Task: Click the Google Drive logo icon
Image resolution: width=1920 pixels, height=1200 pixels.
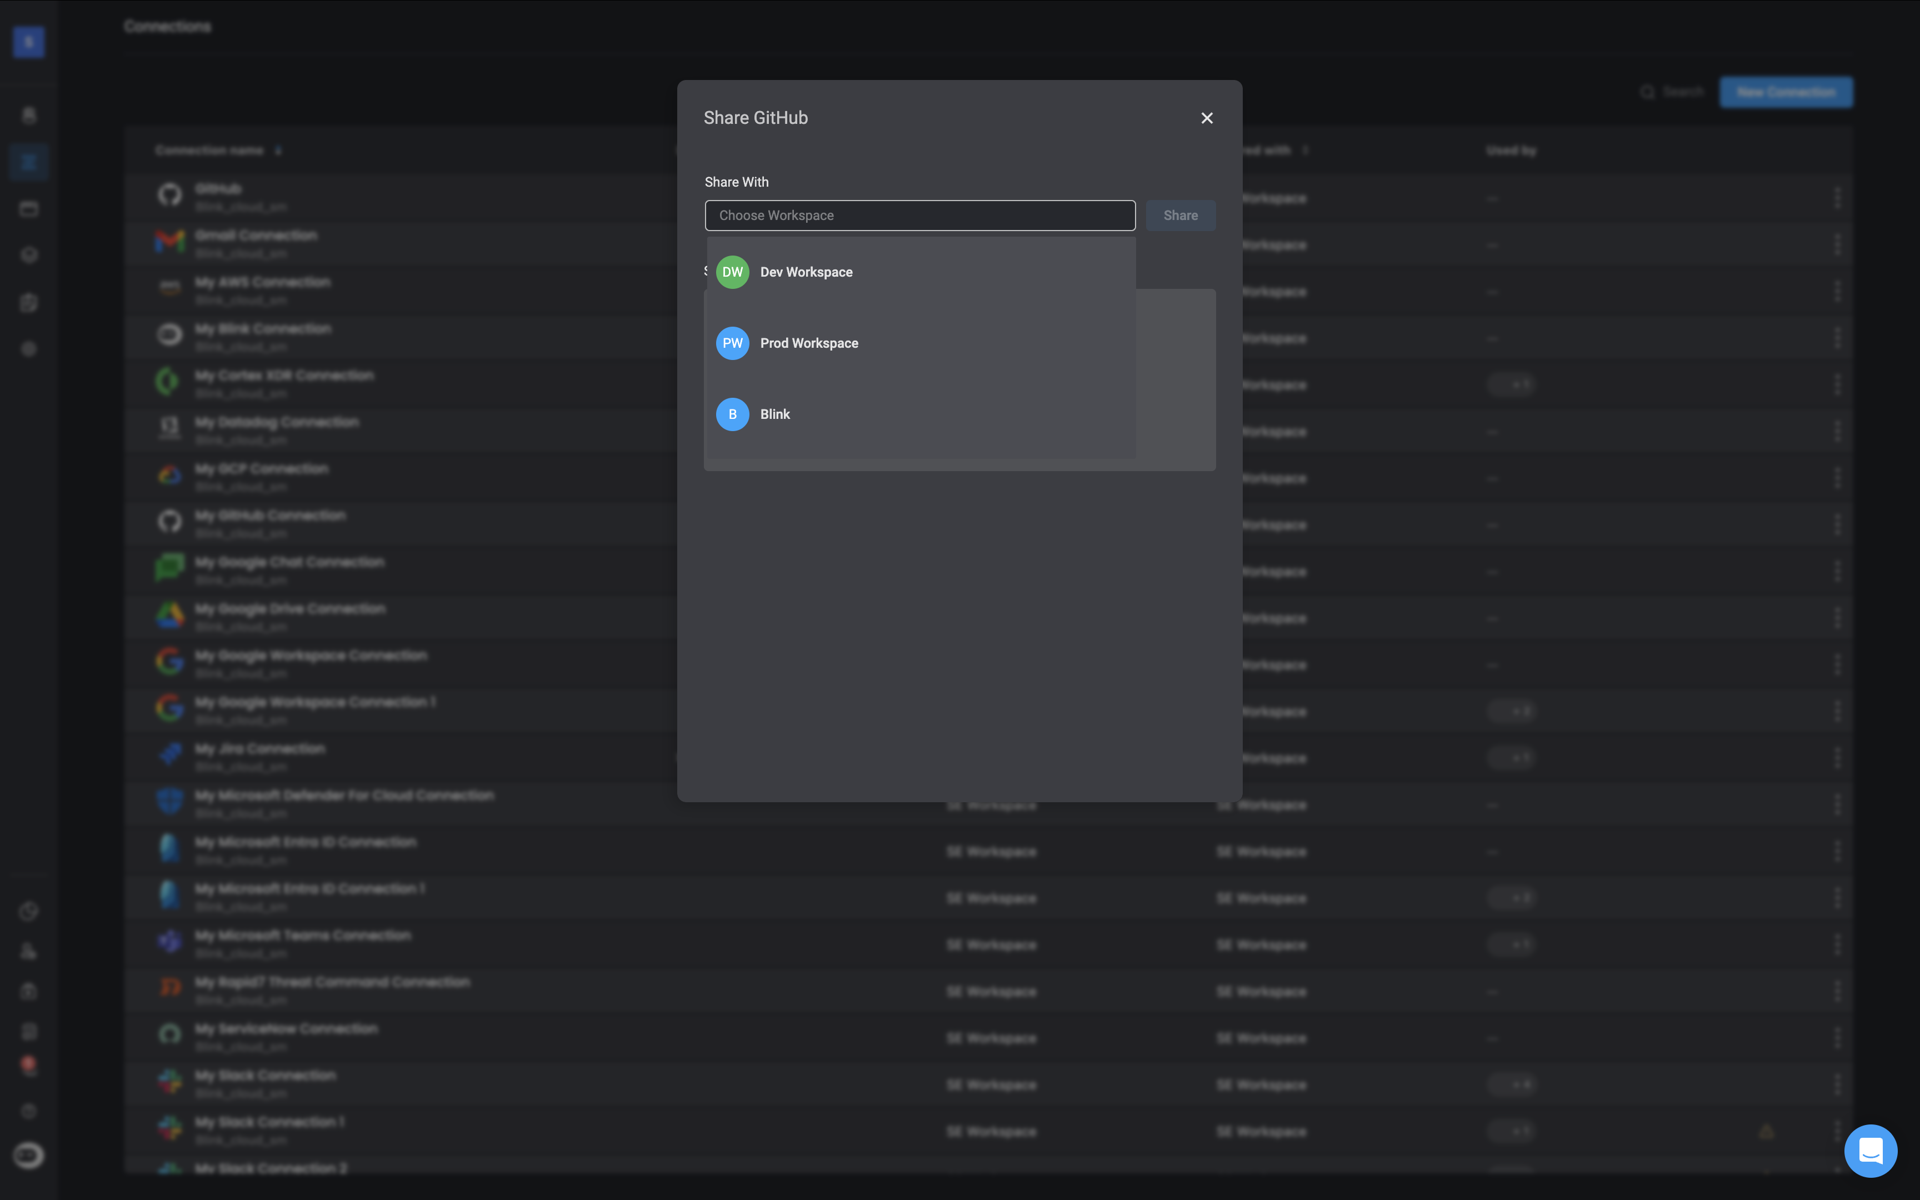Action: click(170, 614)
